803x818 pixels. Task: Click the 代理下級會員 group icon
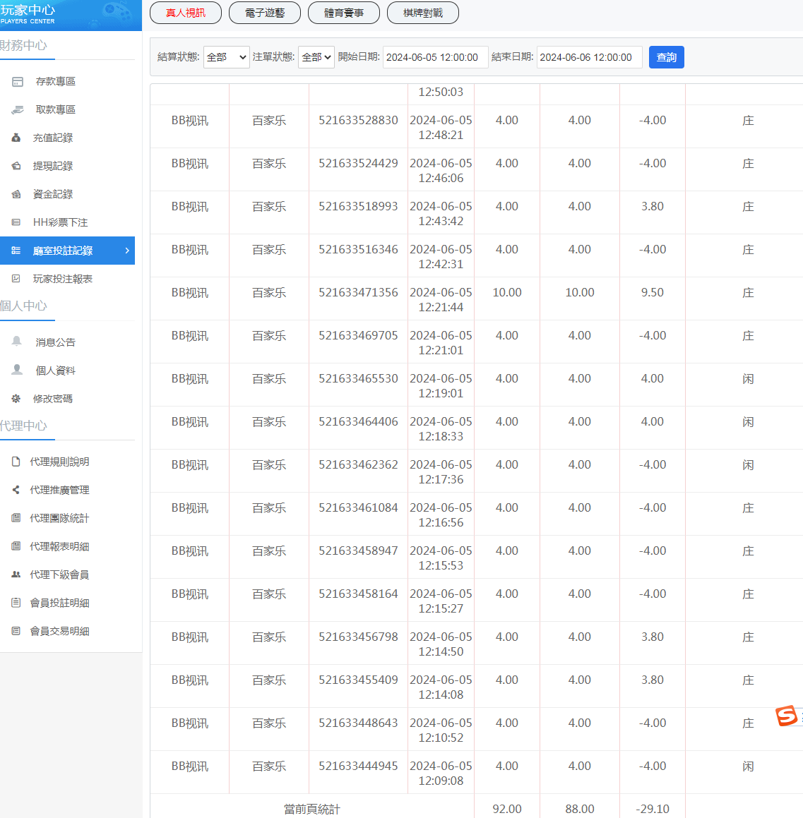(x=16, y=575)
